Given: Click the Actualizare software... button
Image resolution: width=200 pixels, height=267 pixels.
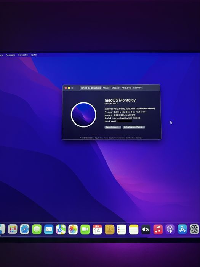Looking at the screenshot, I should pyautogui.click(x=134, y=127).
